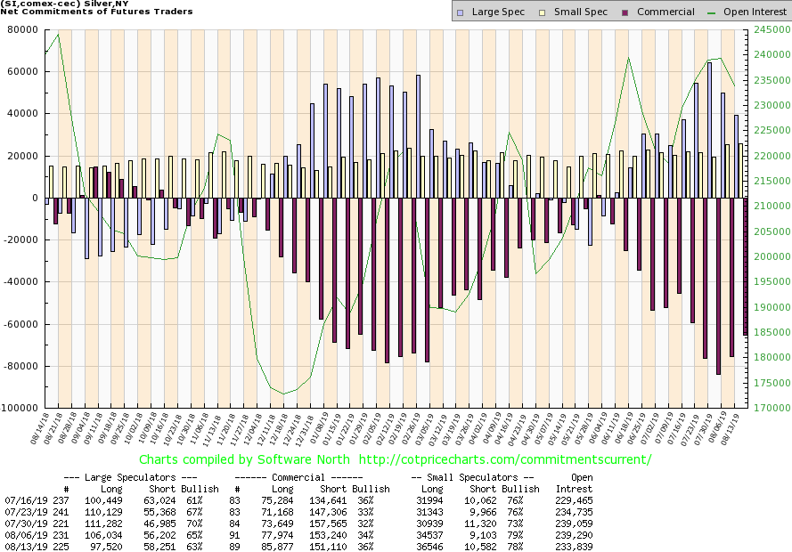This screenshot has width=792, height=552.
Task: Select the 07/16/19 row date in the table
Action: [x=26, y=501]
